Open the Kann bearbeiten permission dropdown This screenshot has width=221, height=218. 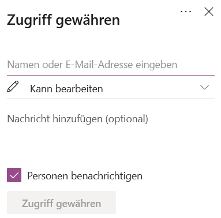(x=111, y=88)
